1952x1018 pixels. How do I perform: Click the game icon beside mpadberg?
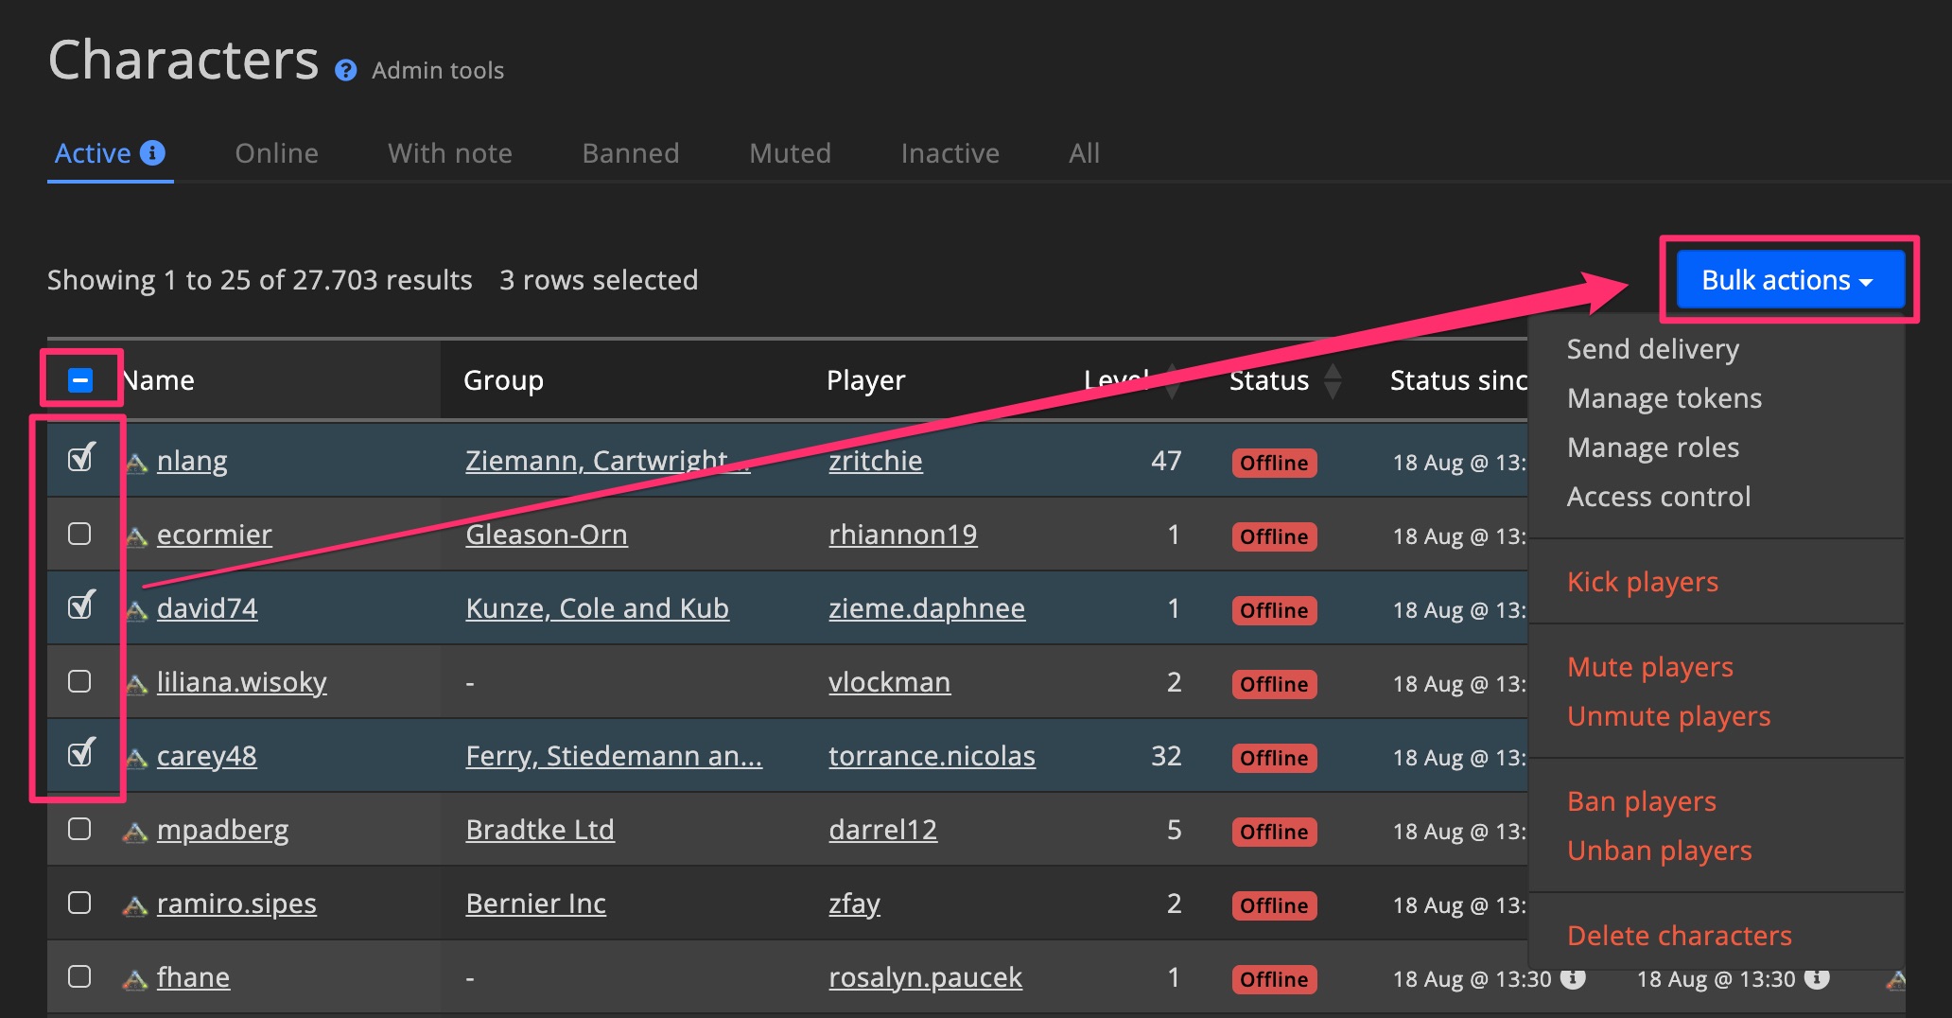tap(133, 830)
